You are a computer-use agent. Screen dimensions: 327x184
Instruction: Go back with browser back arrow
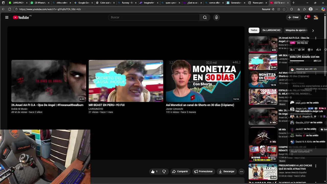[x=3, y=9]
